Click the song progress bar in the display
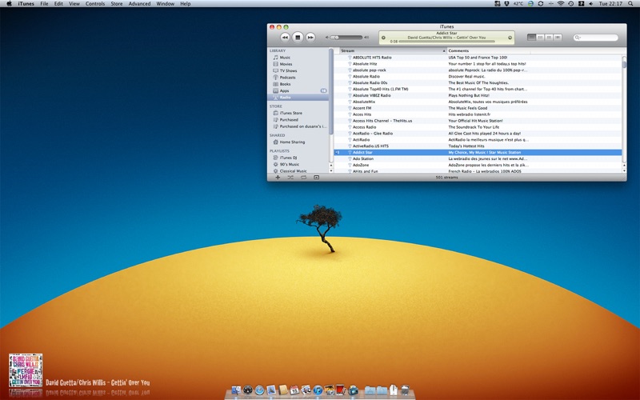Image resolution: width=640 pixels, height=400 pixels. point(446,42)
